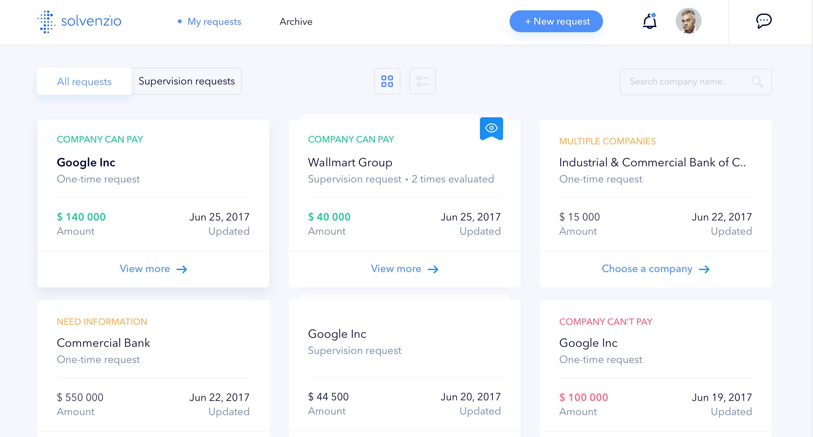The height and width of the screenshot is (437, 813).
Task: Open the Commercial Bank request card
Action: 103,343
